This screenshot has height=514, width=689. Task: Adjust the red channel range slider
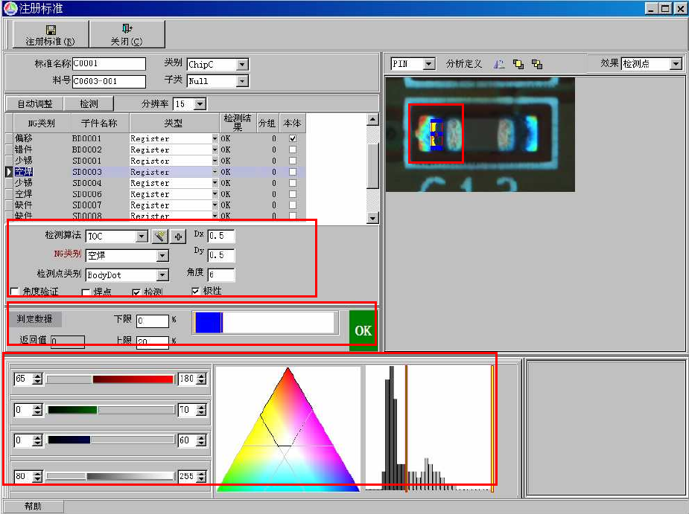(110, 379)
